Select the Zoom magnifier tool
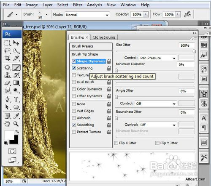The width and height of the screenshot is (211, 186). pyautogui.click(x=16, y=124)
